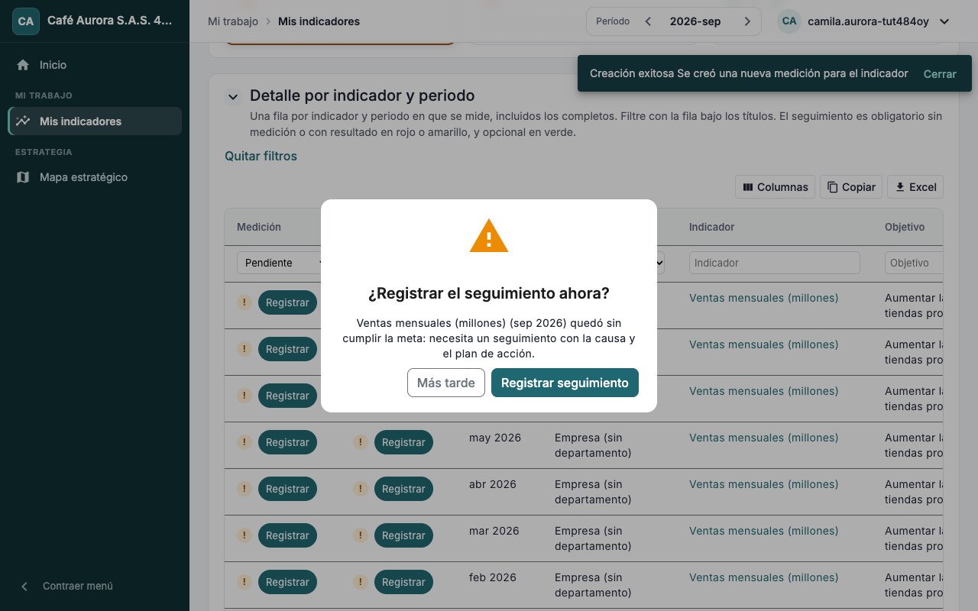Click the Medición-column warning icon in abr 2026 row
Image resolution: width=978 pixels, height=611 pixels.
(244, 489)
